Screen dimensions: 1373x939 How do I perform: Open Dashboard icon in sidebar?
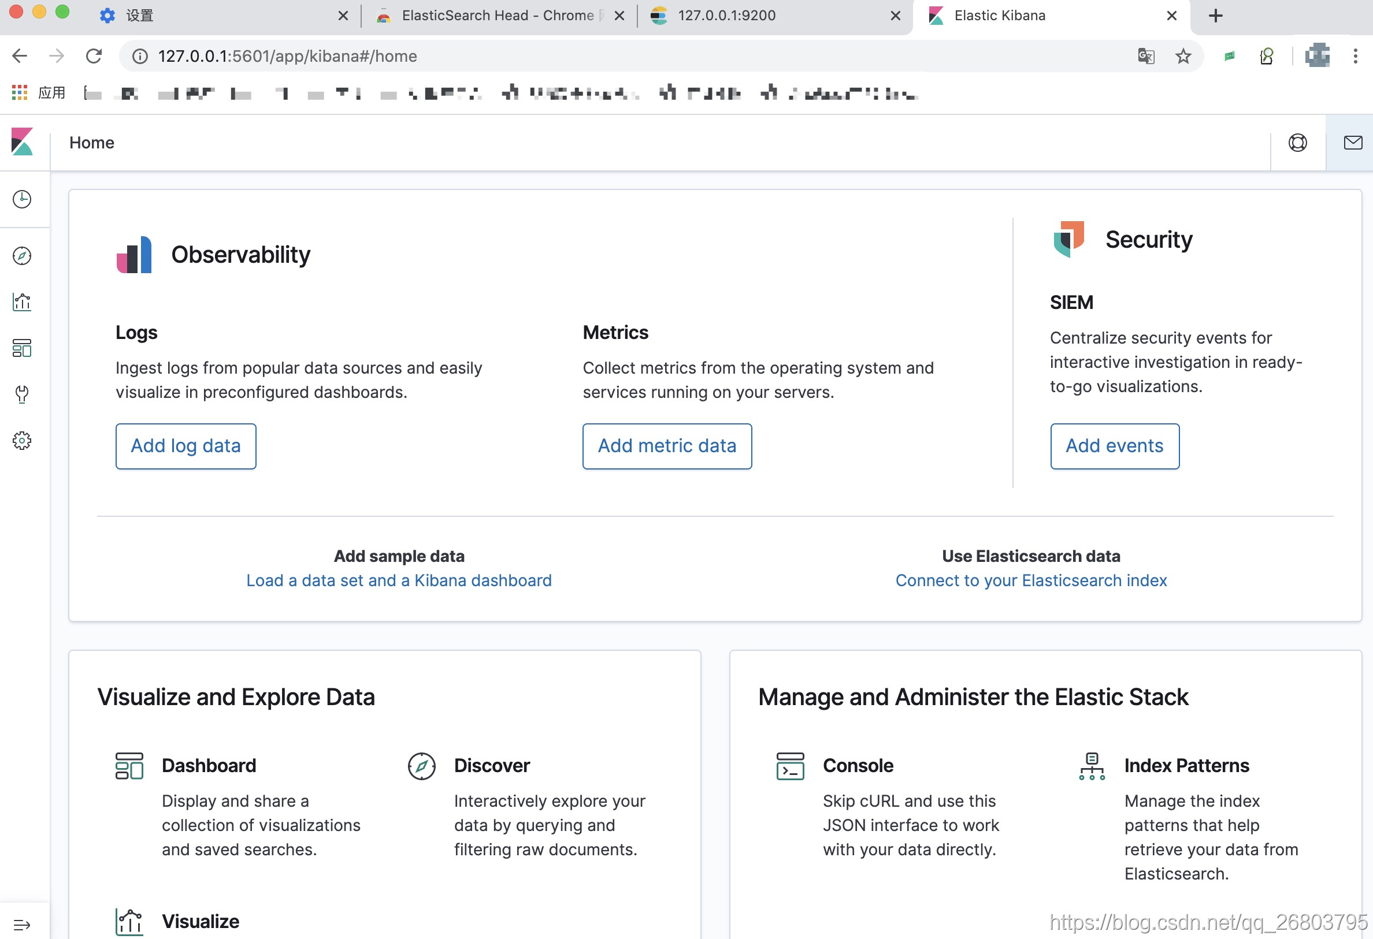(22, 348)
